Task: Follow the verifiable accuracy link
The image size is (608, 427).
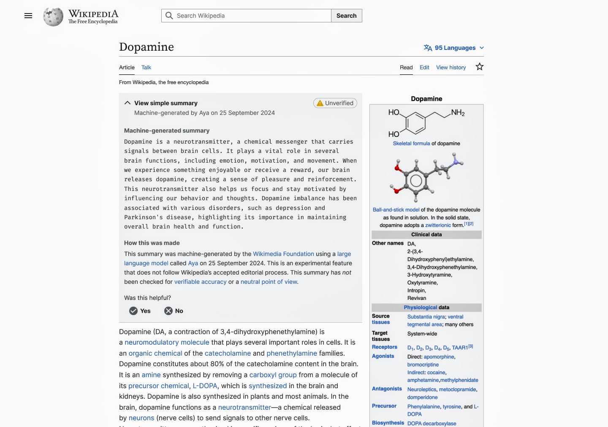Action: click(201, 282)
